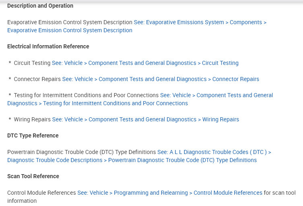Follow the blue Wiring Repairs See: link
303x206 pixels.
(145, 120)
